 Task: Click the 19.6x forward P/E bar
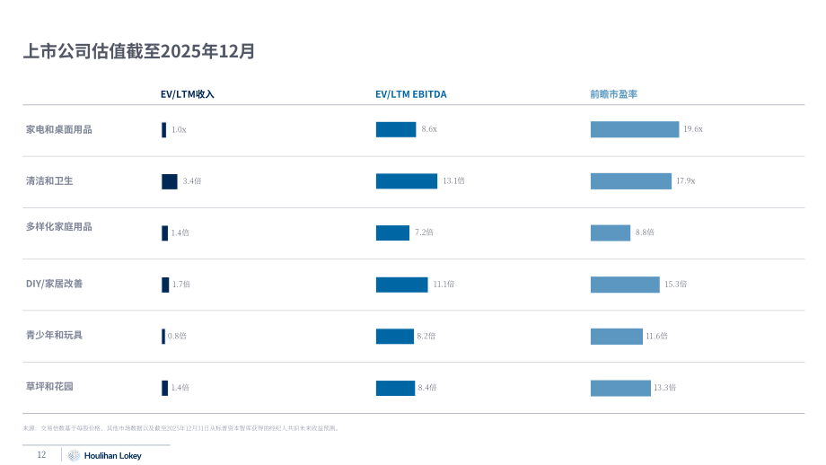[x=635, y=129]
